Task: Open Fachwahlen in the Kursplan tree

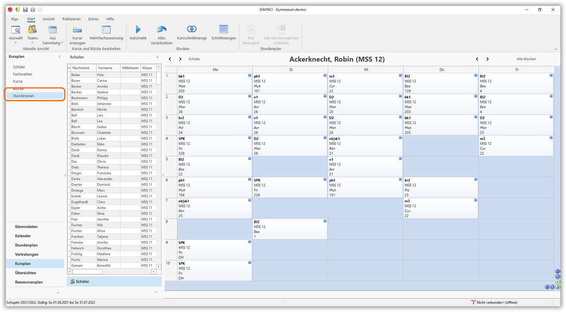Action: pyautogui.click(x=22, y=74)
